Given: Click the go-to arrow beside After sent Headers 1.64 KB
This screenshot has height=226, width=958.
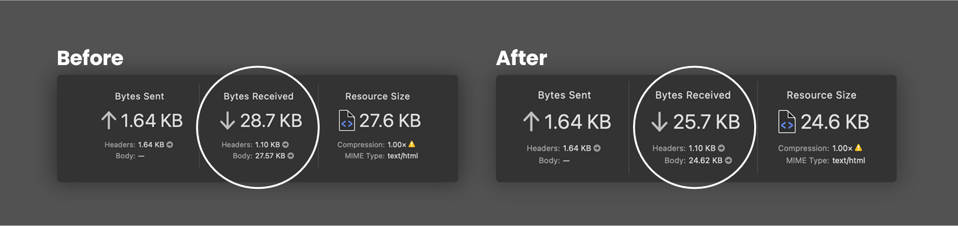Looking at the screenshot, I should pyautogui.click(x=597, y=148).
